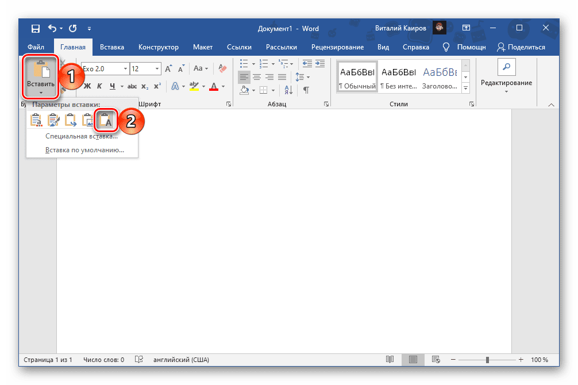The width and height of the screenshot is (578, 385).
Task: Toggle strikethrough (abc) formatting
Action: (132, 87)
